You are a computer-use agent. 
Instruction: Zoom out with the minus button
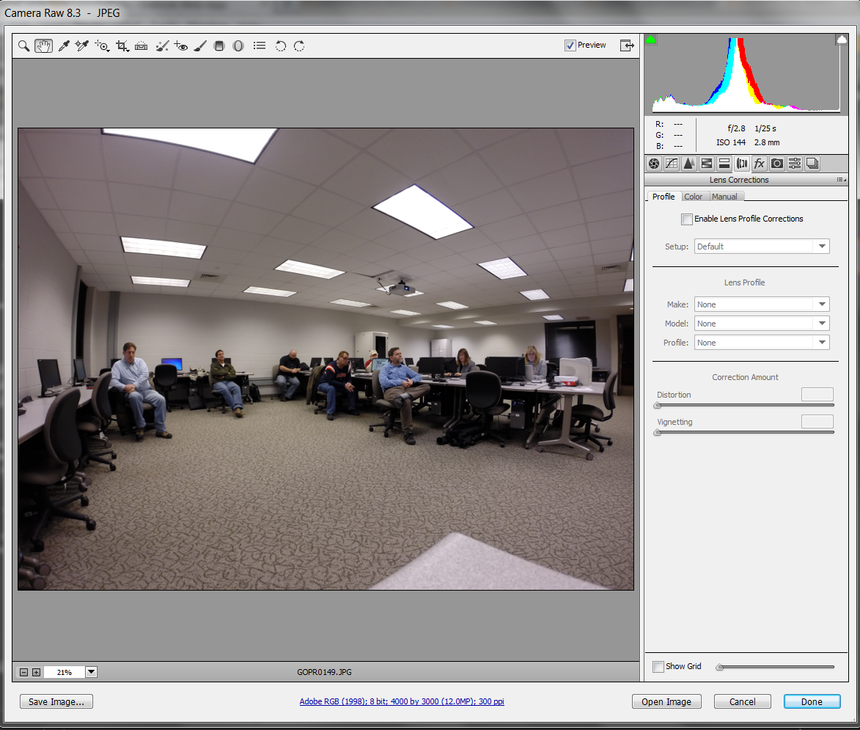tap(23, 672)
